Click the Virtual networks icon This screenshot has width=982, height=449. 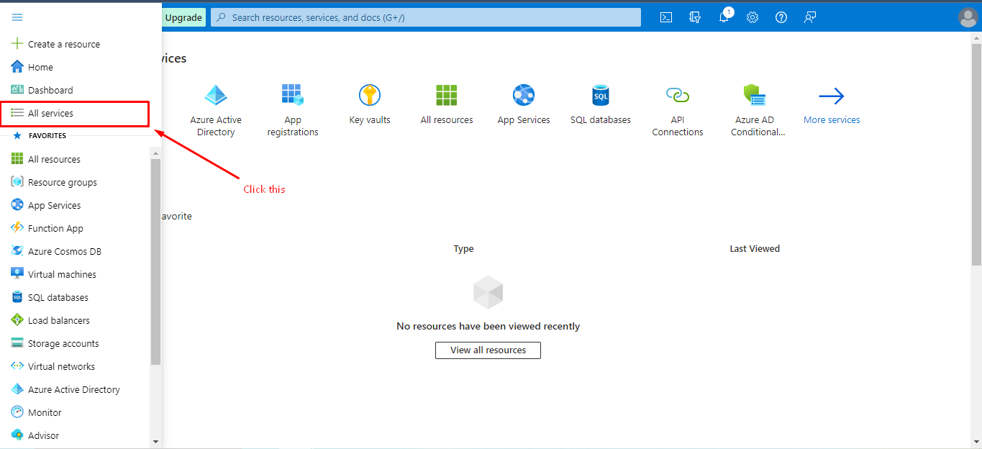click(17, 366)
